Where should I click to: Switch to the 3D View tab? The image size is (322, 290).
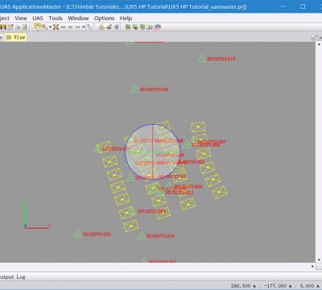pos(15,37)
